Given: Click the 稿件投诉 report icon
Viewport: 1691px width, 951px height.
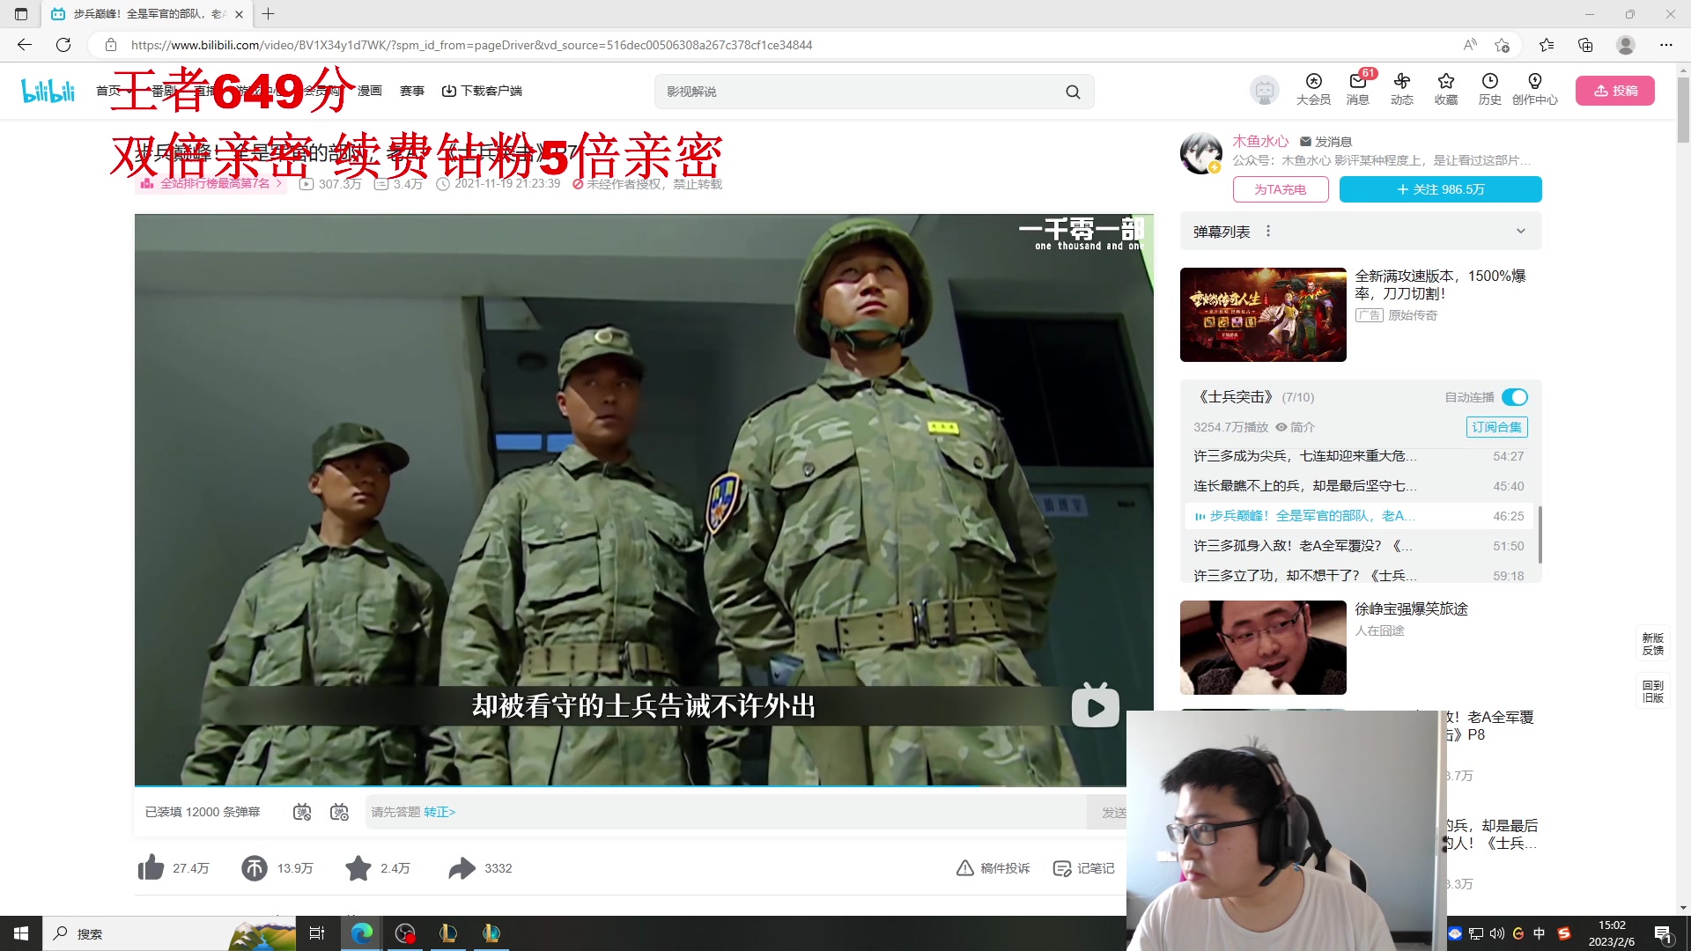Looking at the screenshot, I should click(x=965, y=868).
